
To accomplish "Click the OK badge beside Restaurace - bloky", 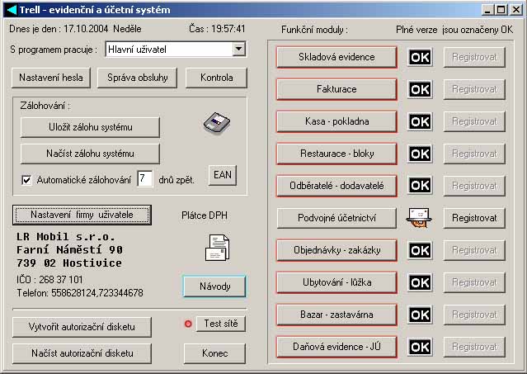I will (420, 154).
